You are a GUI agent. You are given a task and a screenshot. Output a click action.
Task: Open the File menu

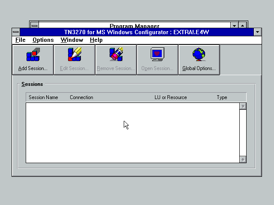click(x=20, y=40)
